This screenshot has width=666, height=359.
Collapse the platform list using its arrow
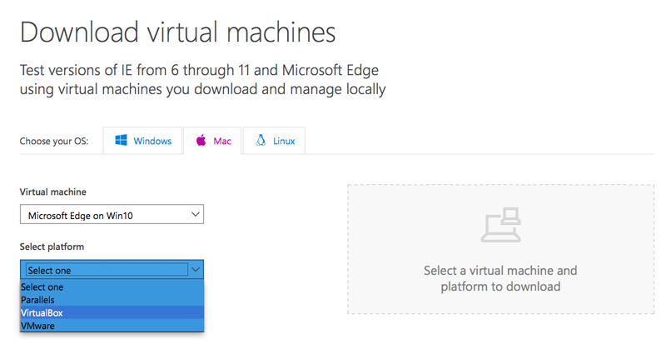pyautogui.click(x=196, y=270)
